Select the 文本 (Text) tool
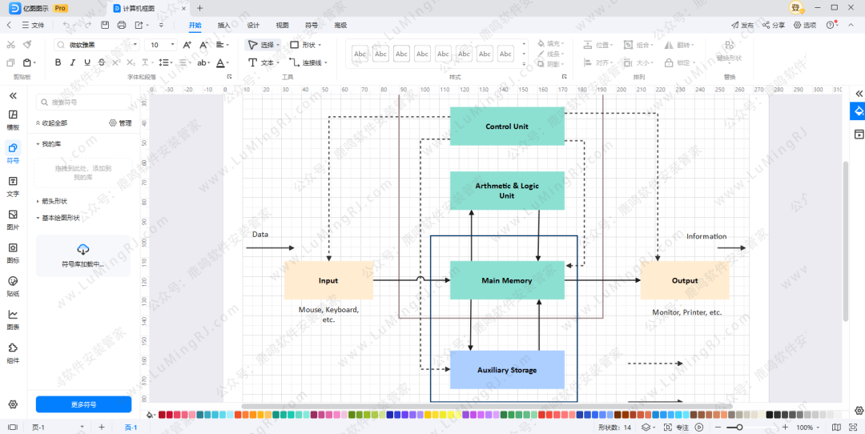The height and width of the screenshot is (434, 865). point(262,62)
